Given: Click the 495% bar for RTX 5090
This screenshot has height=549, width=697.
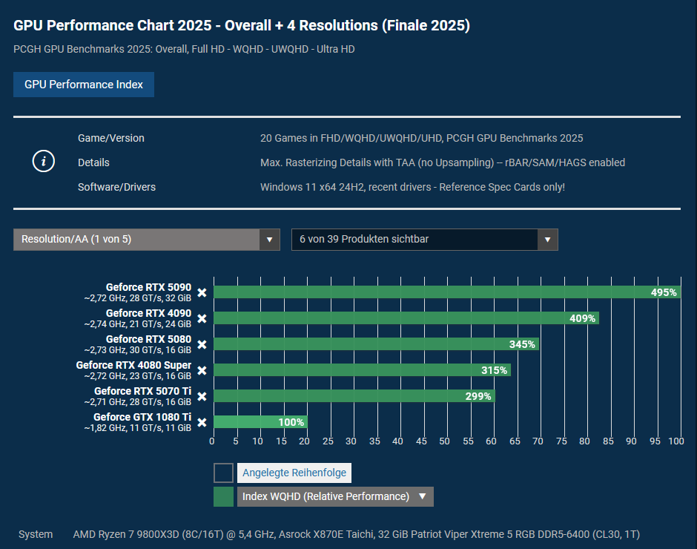Looking at the screenshot, I should point(447,292).
